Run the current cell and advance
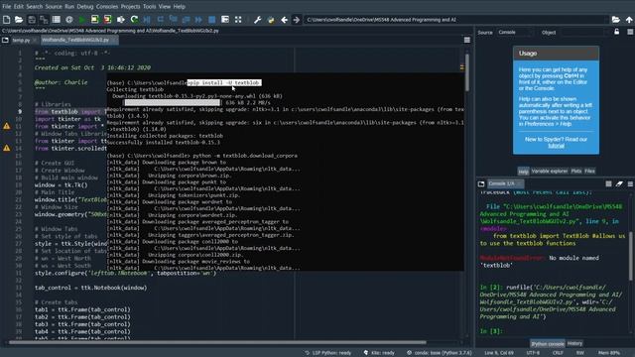This screenshot has width=635, height=357. (108, 20)
